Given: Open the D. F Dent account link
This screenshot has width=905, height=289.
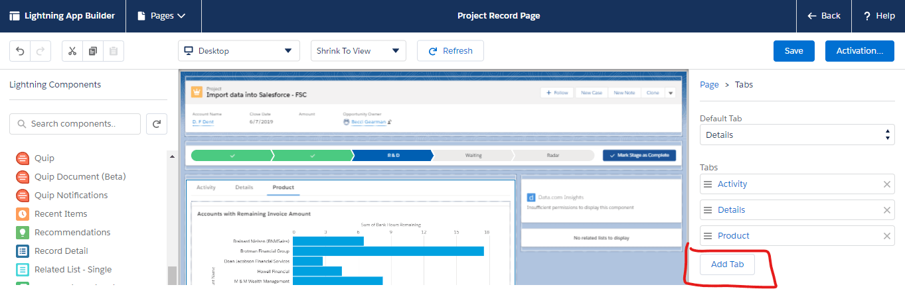Looking at the screenshot, I should [203, 122].
